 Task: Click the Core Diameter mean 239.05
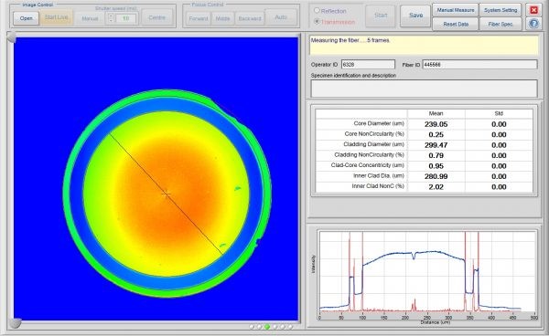436,124
